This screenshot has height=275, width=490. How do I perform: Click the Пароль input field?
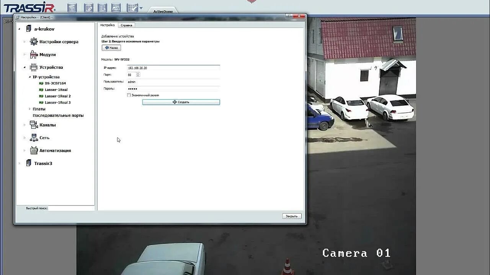click(173, 89)
